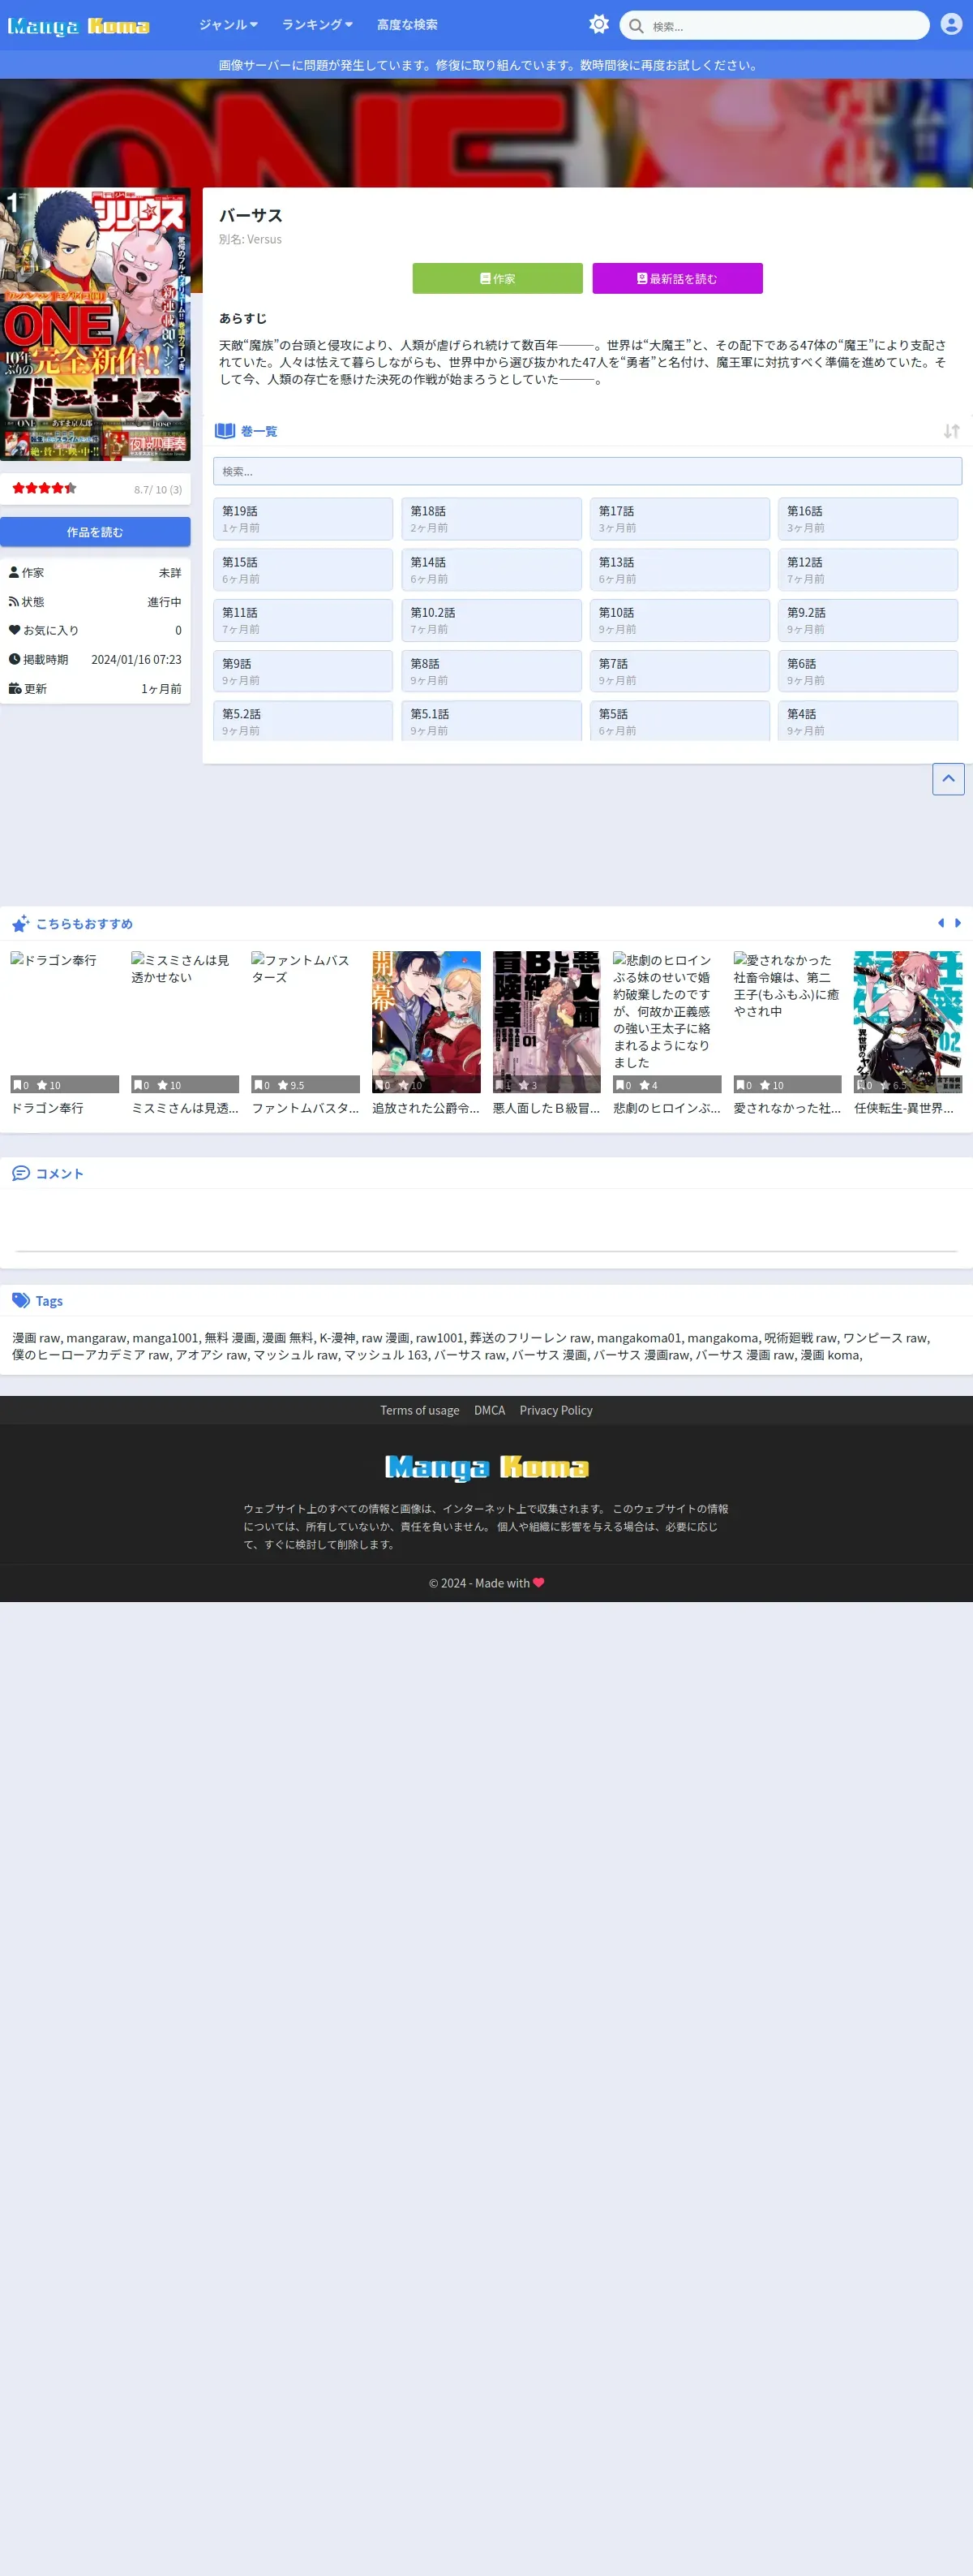Click the briefcase icon next to 更新
This screenshot has height=2576, width=973.
pos(15,689)
